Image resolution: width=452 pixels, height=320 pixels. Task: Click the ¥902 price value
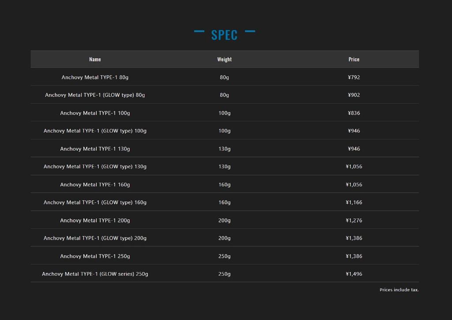pyautogui.click(x=354, y=95)
